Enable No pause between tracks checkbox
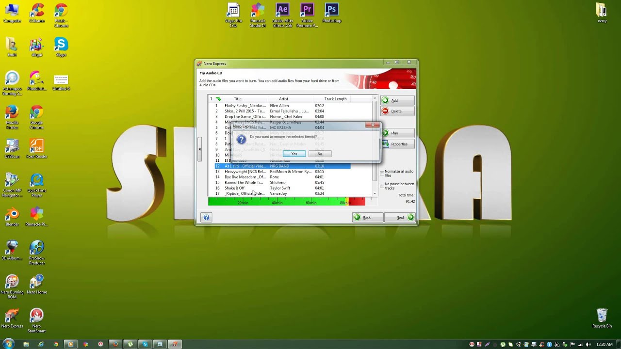 pos(382,186)
